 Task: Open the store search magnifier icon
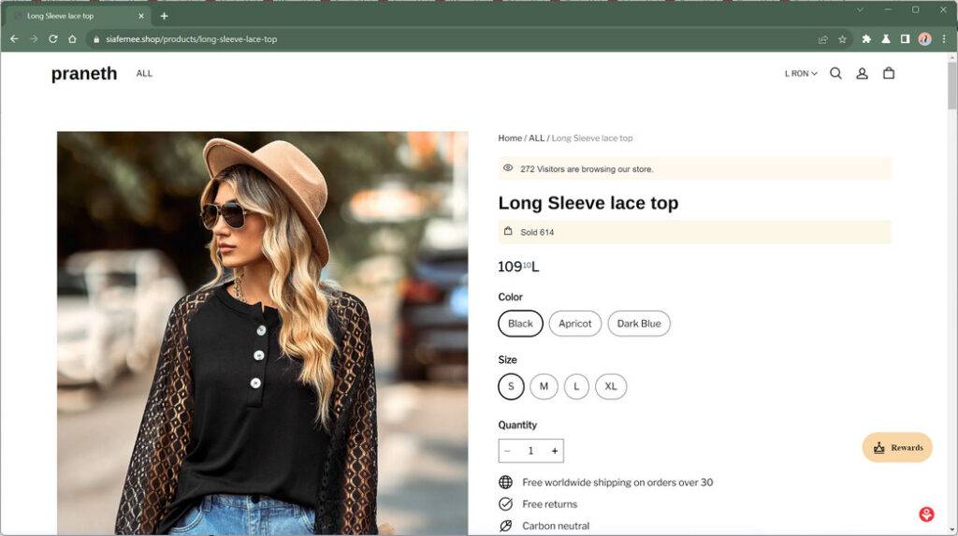coord(835,73)
